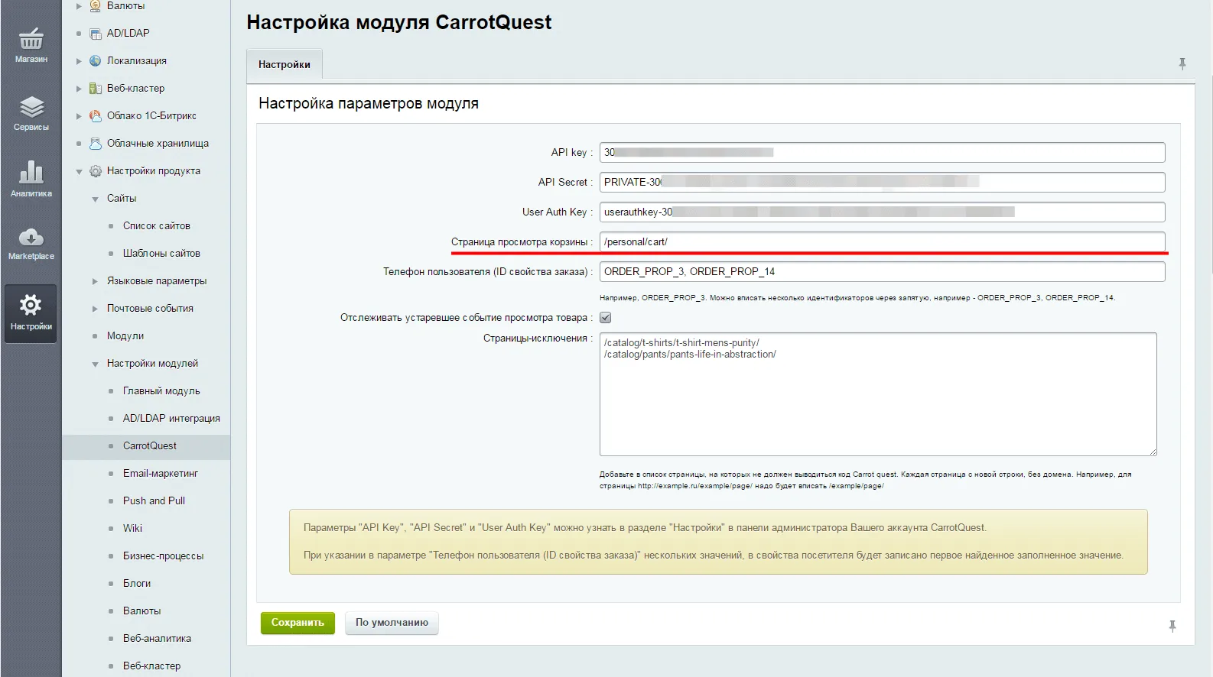
Task: Focus the API Secret input field
Action: (882, 182)
